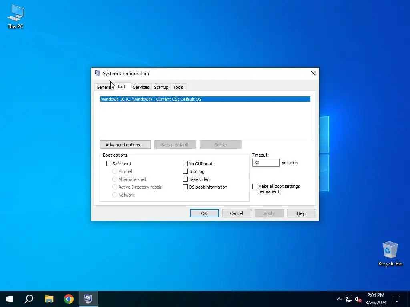Click Set as default button
The image size is (410, 307).
tap(175, 145)
